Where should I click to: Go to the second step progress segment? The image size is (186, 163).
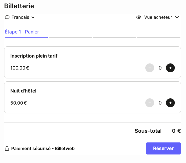click(70, 37)
